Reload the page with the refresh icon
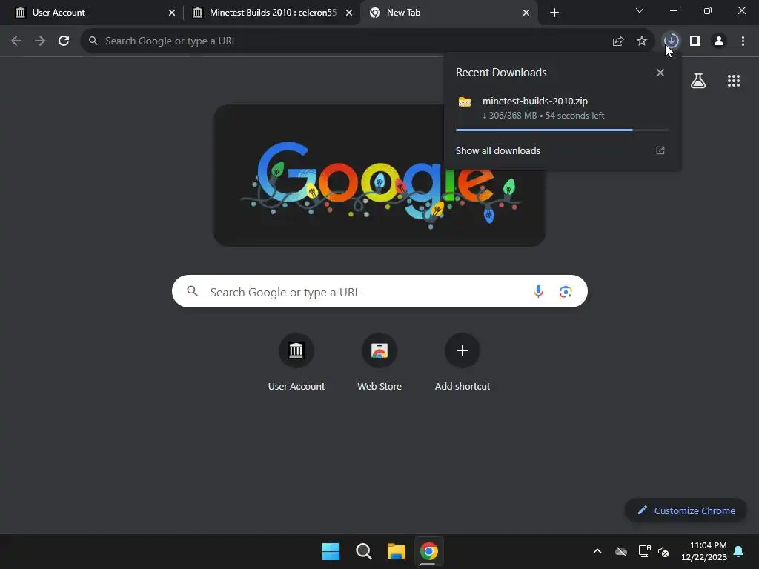 click(64, 41)
